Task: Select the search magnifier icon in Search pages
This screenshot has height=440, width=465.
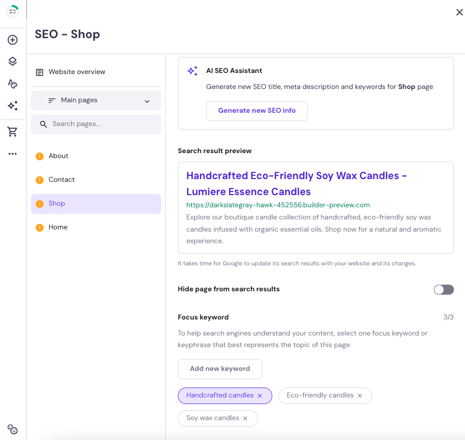Action: point(44,124)
